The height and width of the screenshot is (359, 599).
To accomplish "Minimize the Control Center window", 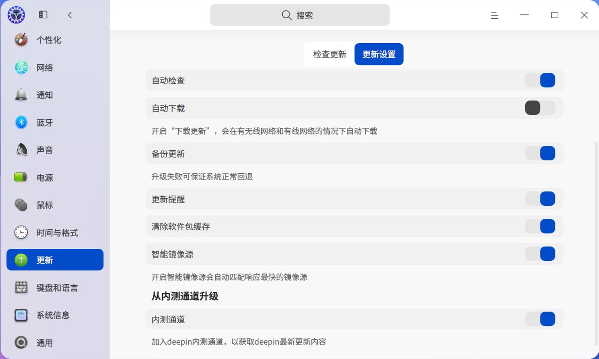I will 525,15.
